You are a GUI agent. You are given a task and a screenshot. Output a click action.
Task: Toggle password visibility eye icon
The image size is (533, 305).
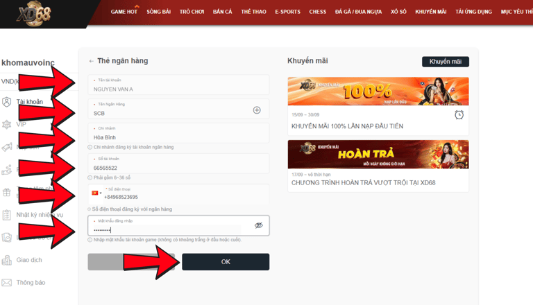pos(259,225)
